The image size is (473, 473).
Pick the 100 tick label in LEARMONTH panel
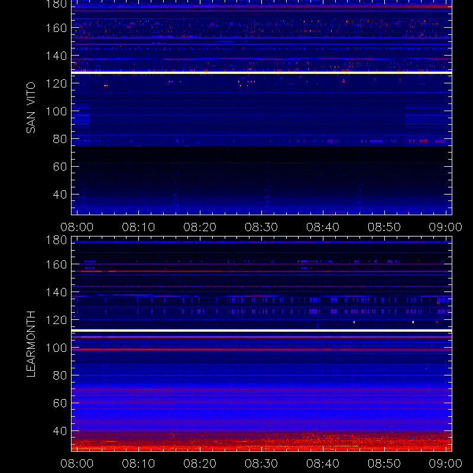(x=56, y=348)
